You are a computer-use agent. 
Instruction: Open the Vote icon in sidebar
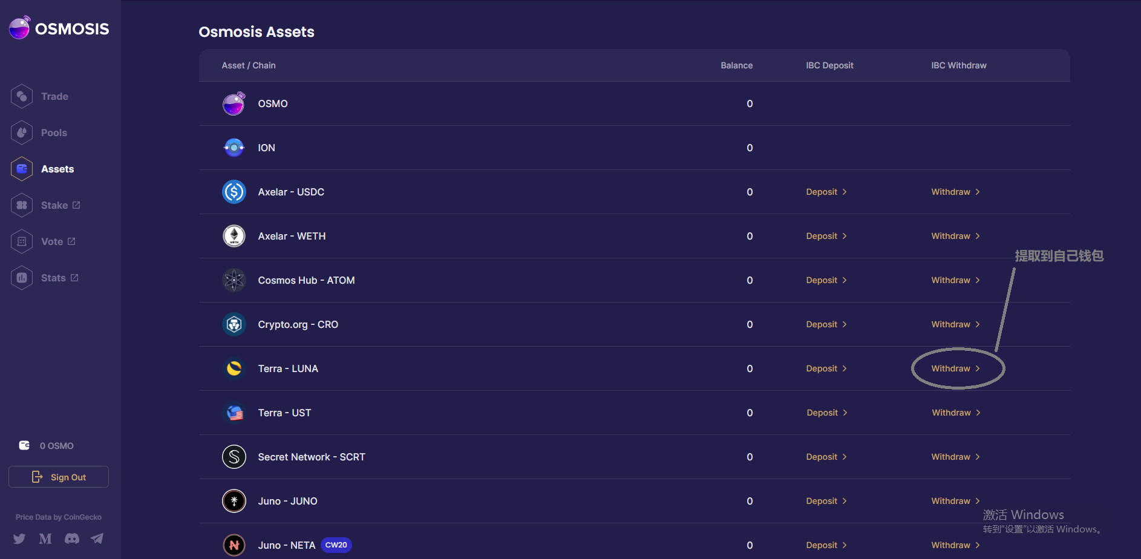(x=22, y=241)
